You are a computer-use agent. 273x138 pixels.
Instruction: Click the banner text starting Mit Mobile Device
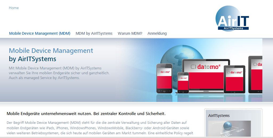59,73
